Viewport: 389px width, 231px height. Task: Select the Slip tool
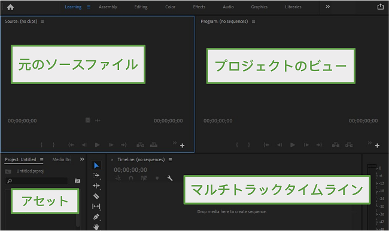pyautogui.click(x=96, y=207)
